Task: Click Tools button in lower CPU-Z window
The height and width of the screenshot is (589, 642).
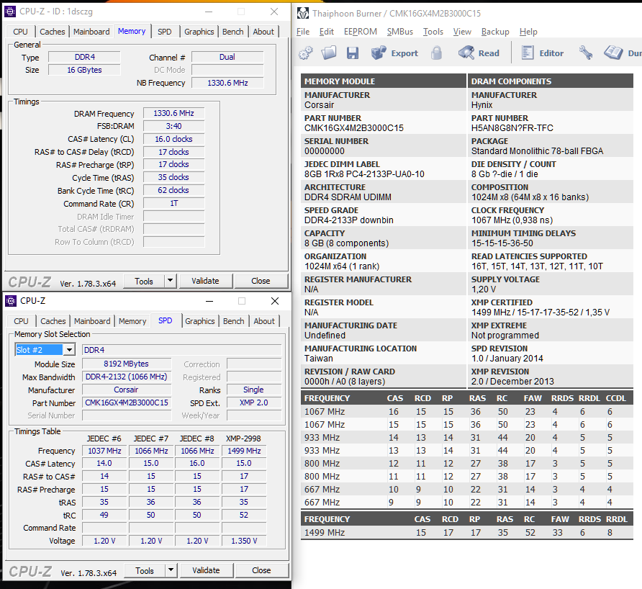Action: tap(145, 570)
